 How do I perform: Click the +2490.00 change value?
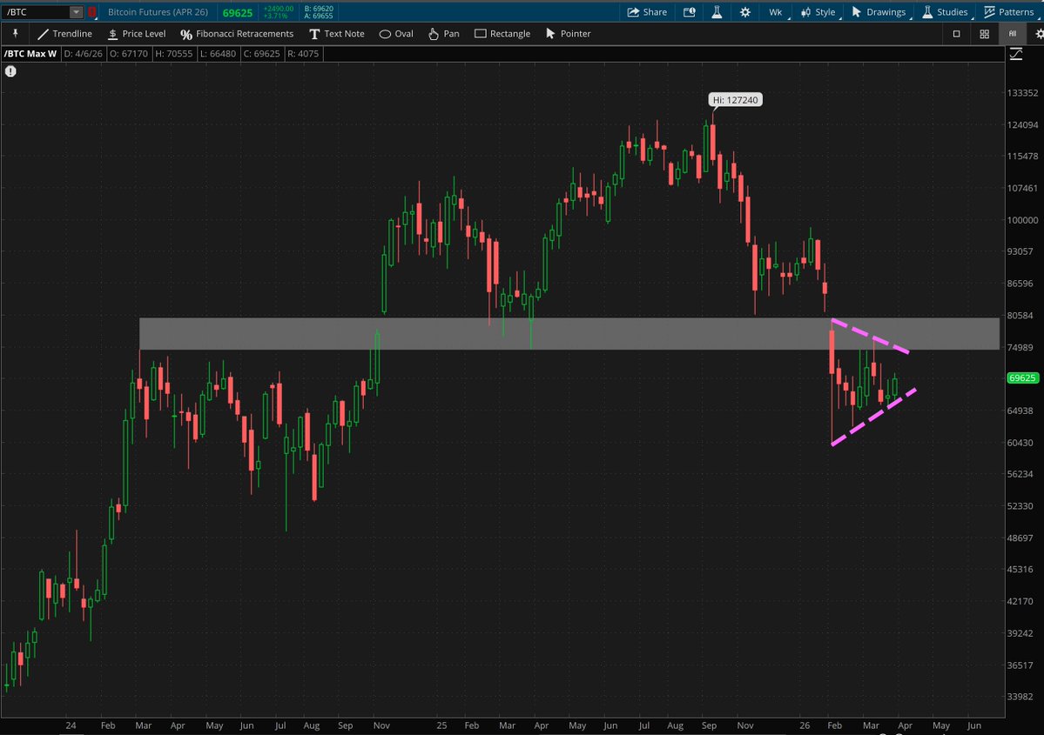coord(279,9)
